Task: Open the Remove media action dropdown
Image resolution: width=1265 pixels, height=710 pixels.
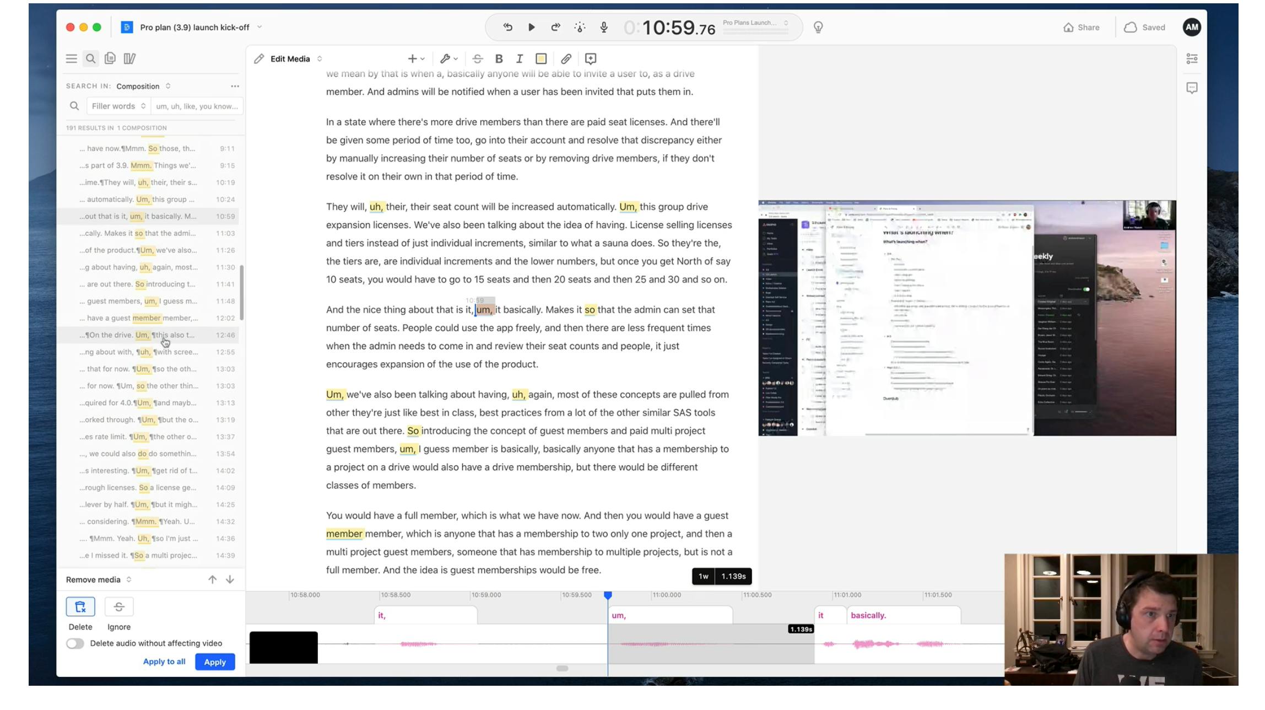Action: (x=99, y=579)
